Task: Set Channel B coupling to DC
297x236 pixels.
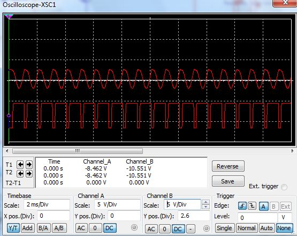Action: [178, 229]
